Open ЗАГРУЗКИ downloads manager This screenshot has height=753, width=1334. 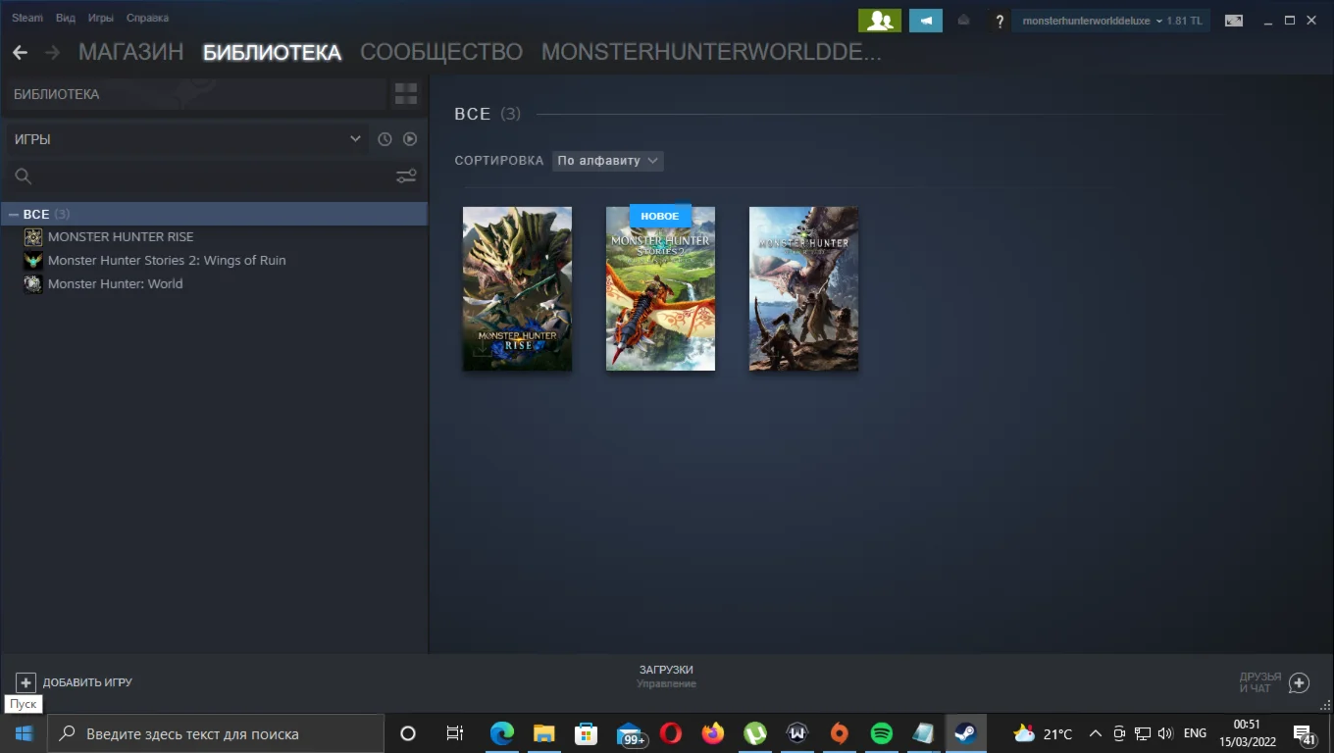point(666,676)
